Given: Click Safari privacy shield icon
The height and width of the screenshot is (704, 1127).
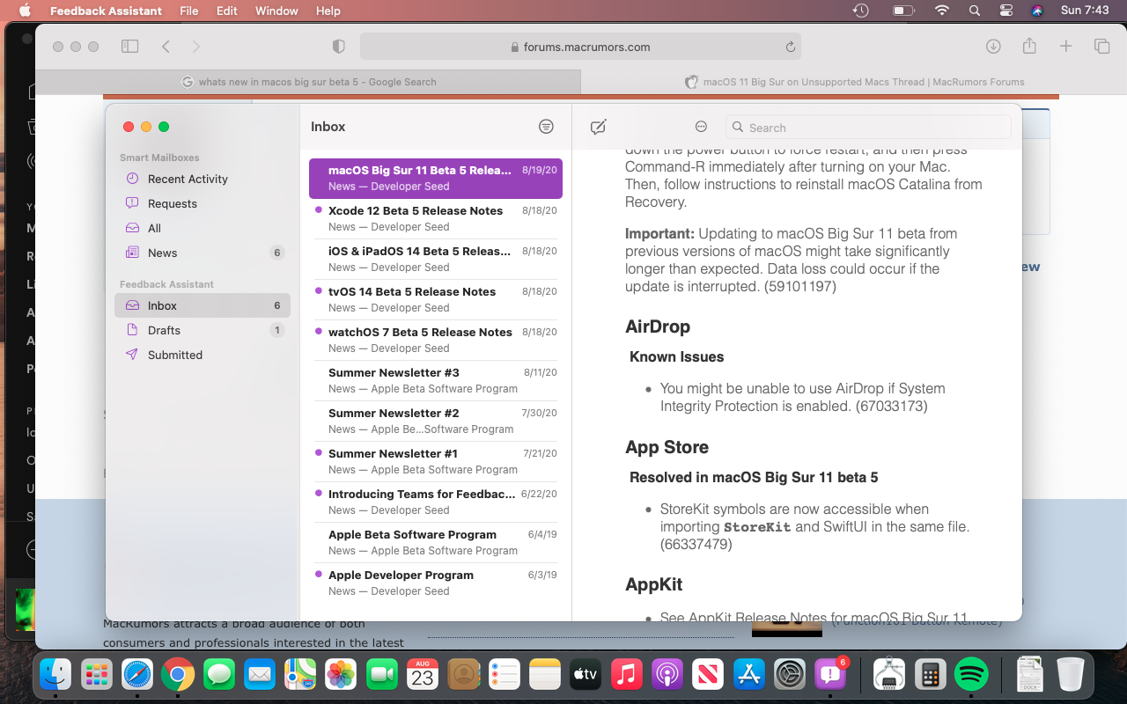Looking at the screenshot, I should pyautogui.click(x=338, y=47).
